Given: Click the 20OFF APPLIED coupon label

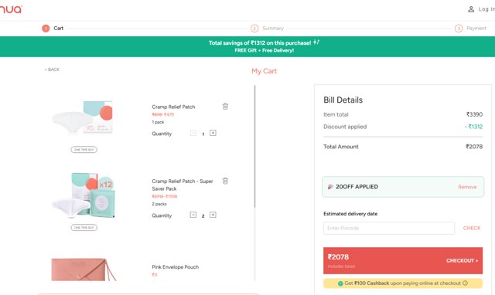Looking at the screenshot, I should pyautogui.click(x=357, y=187).
